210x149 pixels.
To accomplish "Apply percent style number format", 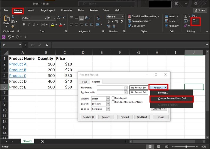I will point(117,21).
